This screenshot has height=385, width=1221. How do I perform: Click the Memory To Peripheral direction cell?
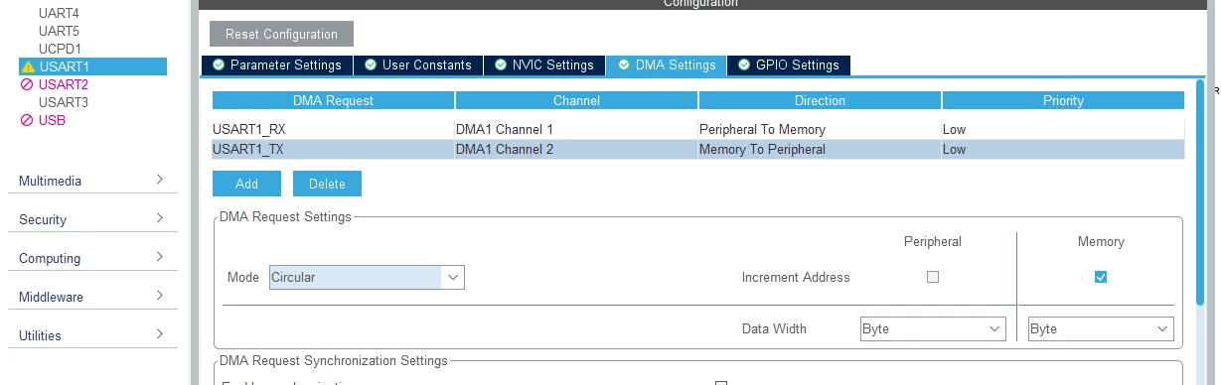(x=820, y=150)
